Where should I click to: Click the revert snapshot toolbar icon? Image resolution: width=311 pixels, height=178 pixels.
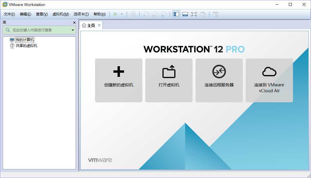(155, 14)
